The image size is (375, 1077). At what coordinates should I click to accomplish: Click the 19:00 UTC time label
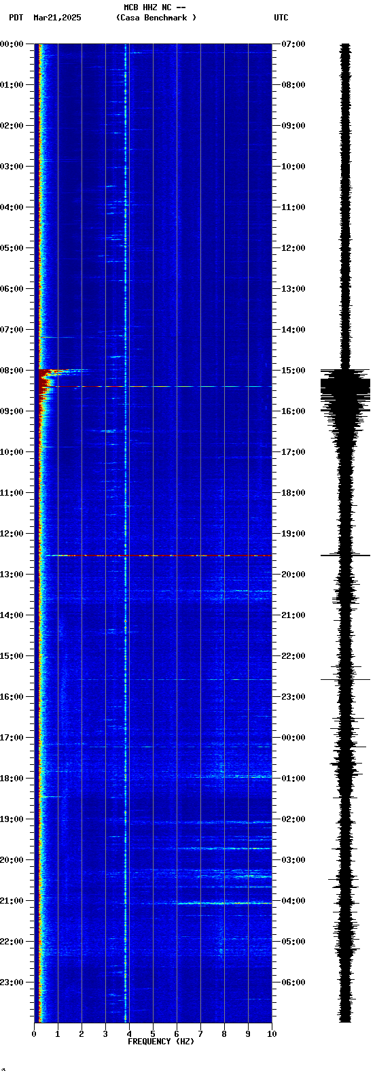293,534
